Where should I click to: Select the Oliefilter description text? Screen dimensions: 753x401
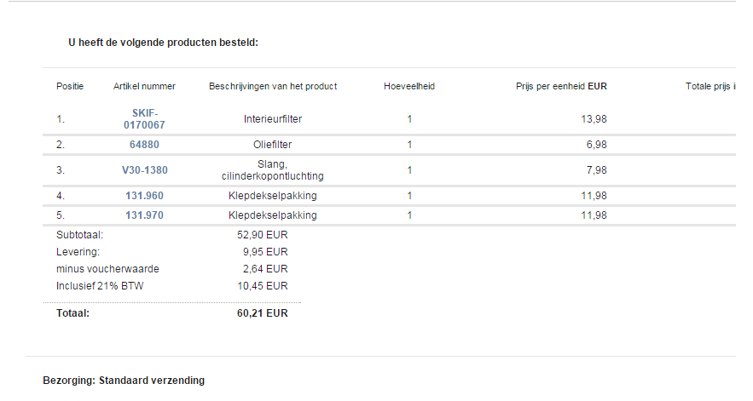273,145
